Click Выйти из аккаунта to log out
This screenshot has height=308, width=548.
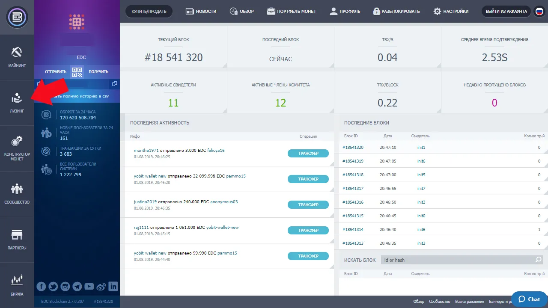click(506, 12)
